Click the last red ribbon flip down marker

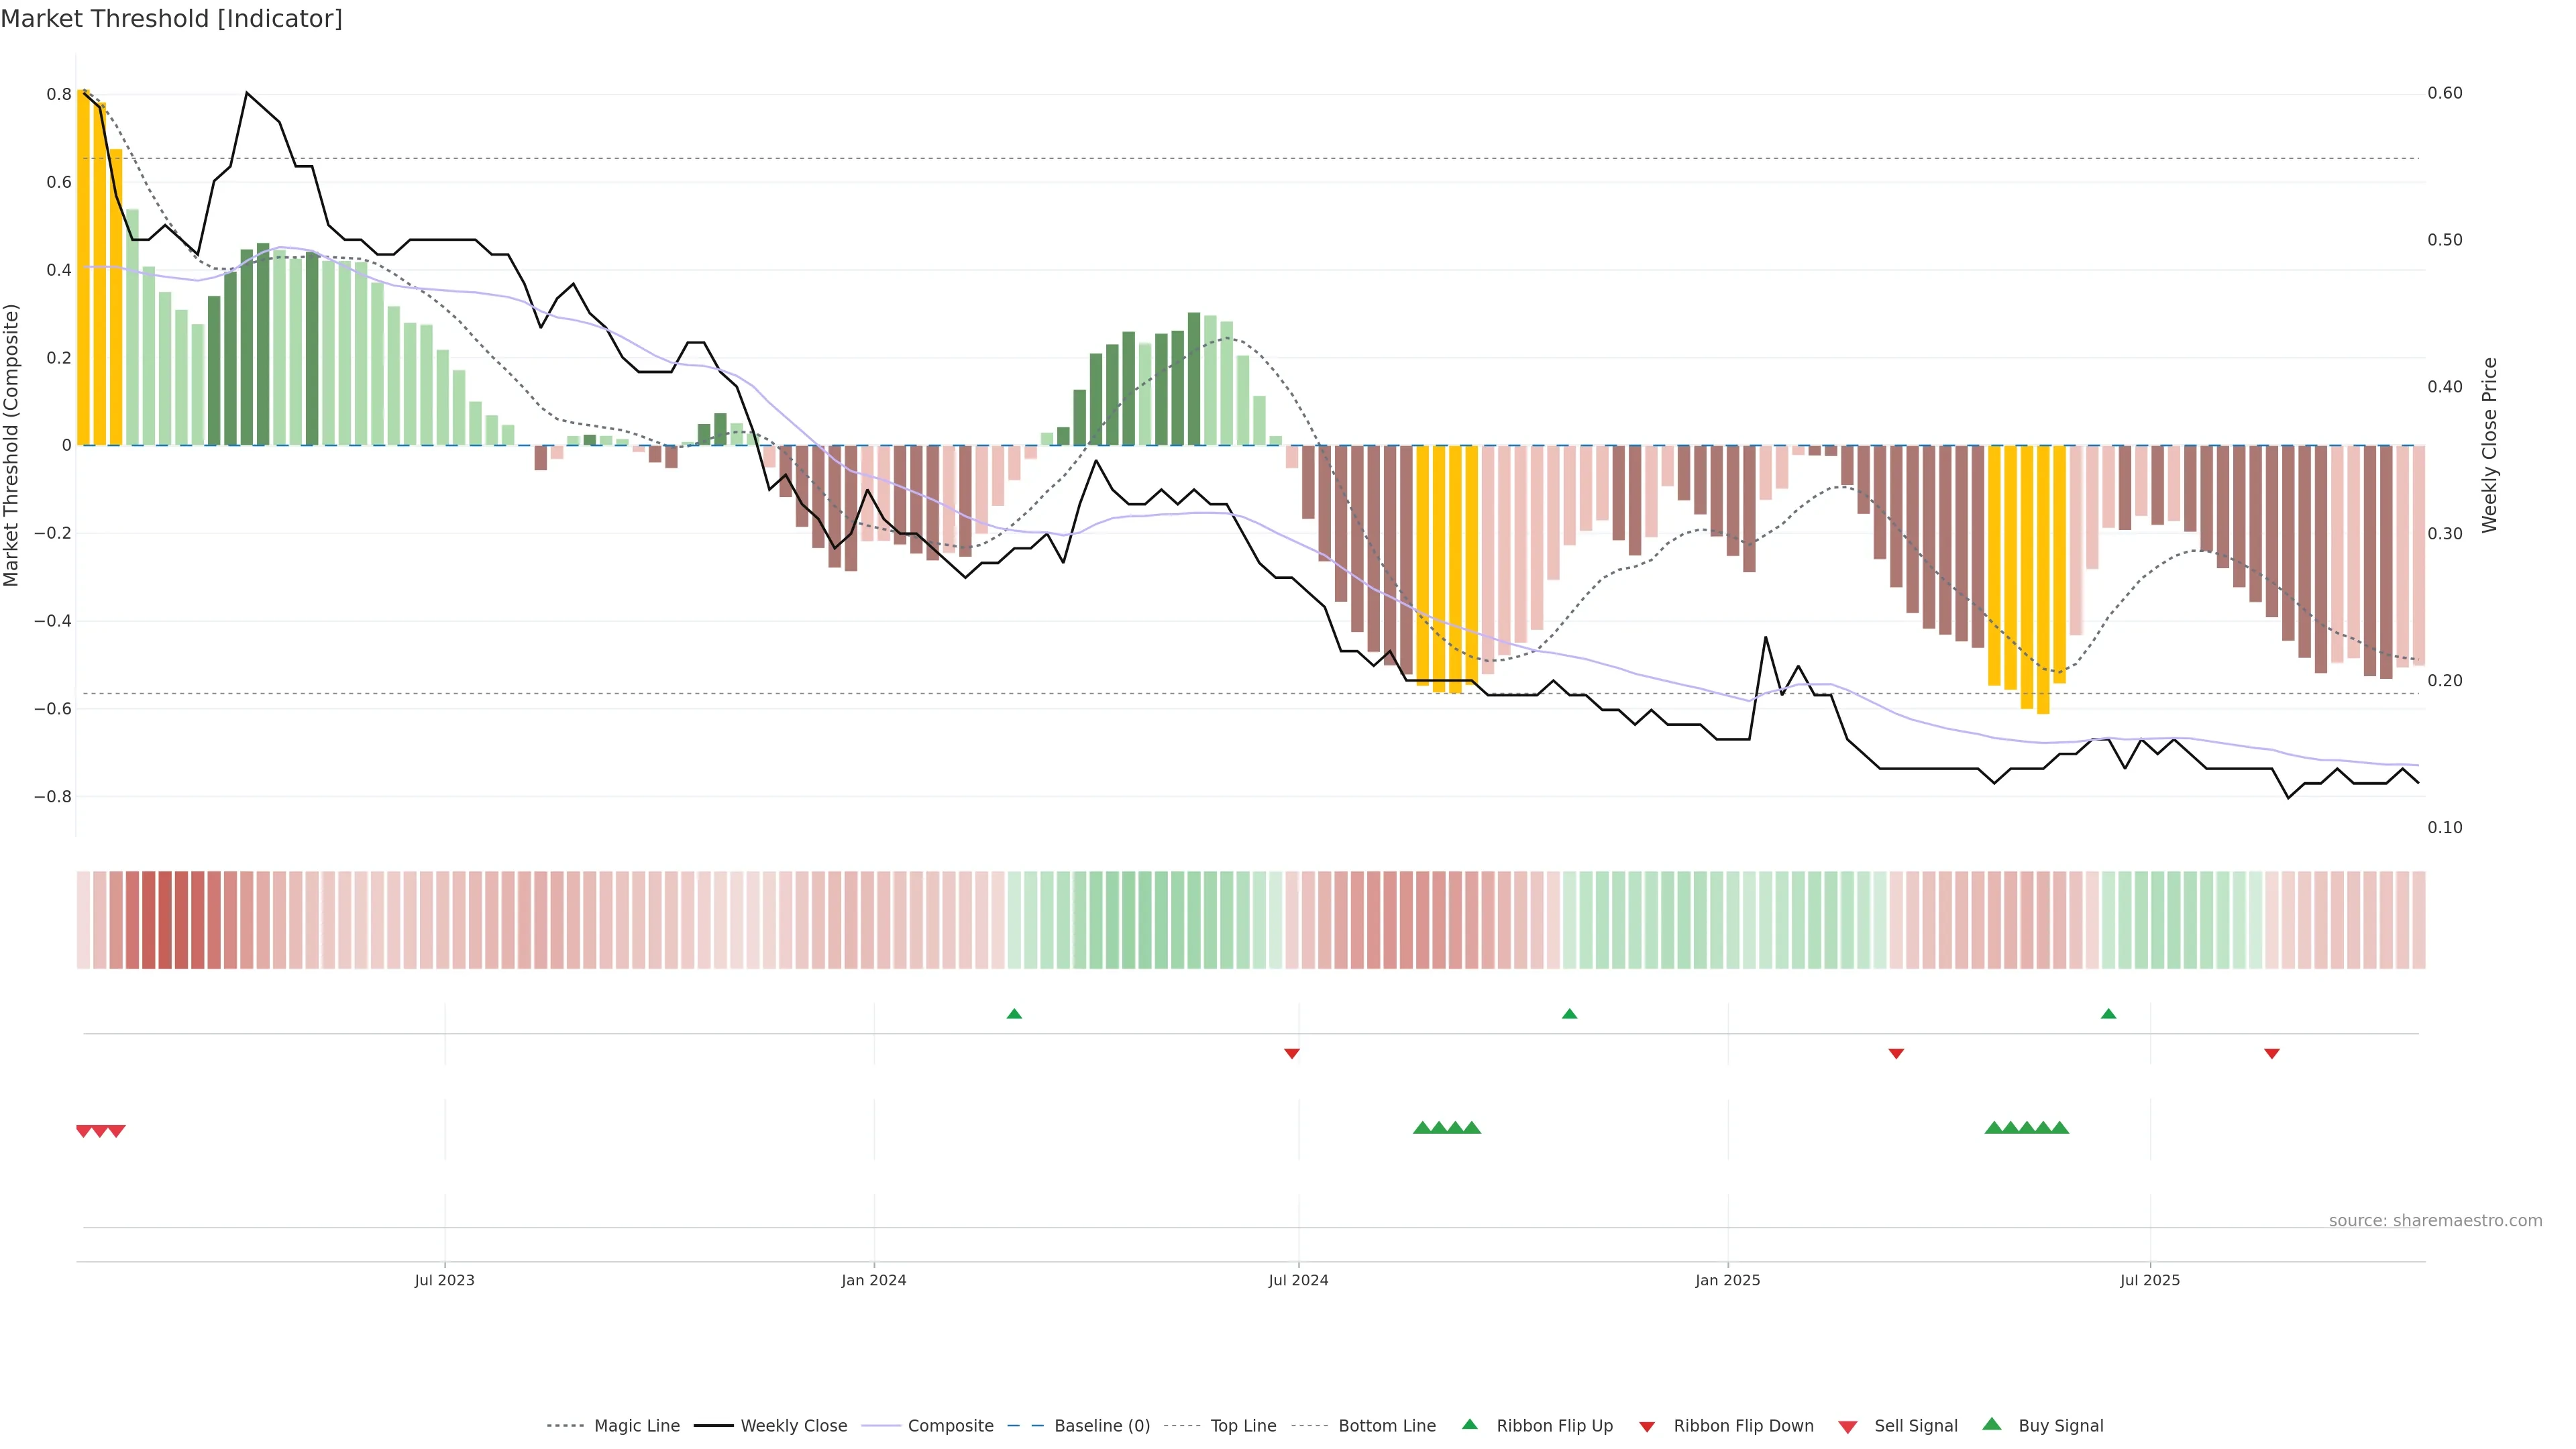[x=2271, y=1053]
